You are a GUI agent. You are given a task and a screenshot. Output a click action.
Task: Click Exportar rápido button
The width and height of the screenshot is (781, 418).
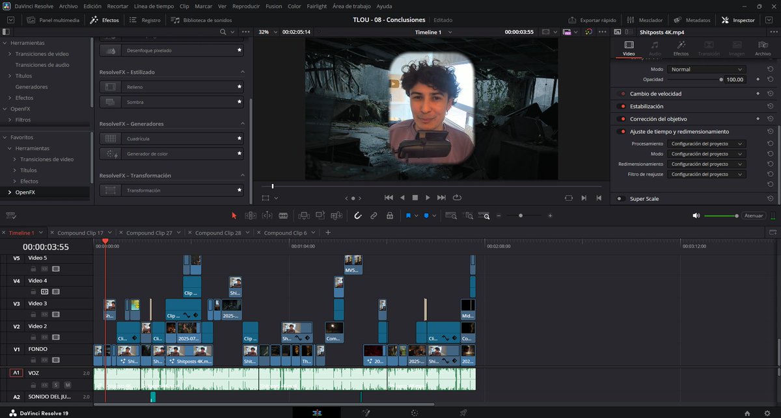pos(592,20)
